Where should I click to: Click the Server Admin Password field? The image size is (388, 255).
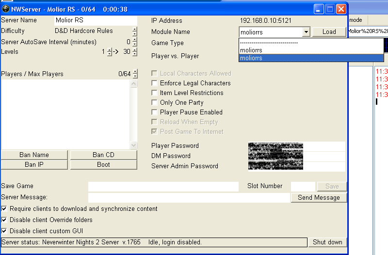pos(296,166)
